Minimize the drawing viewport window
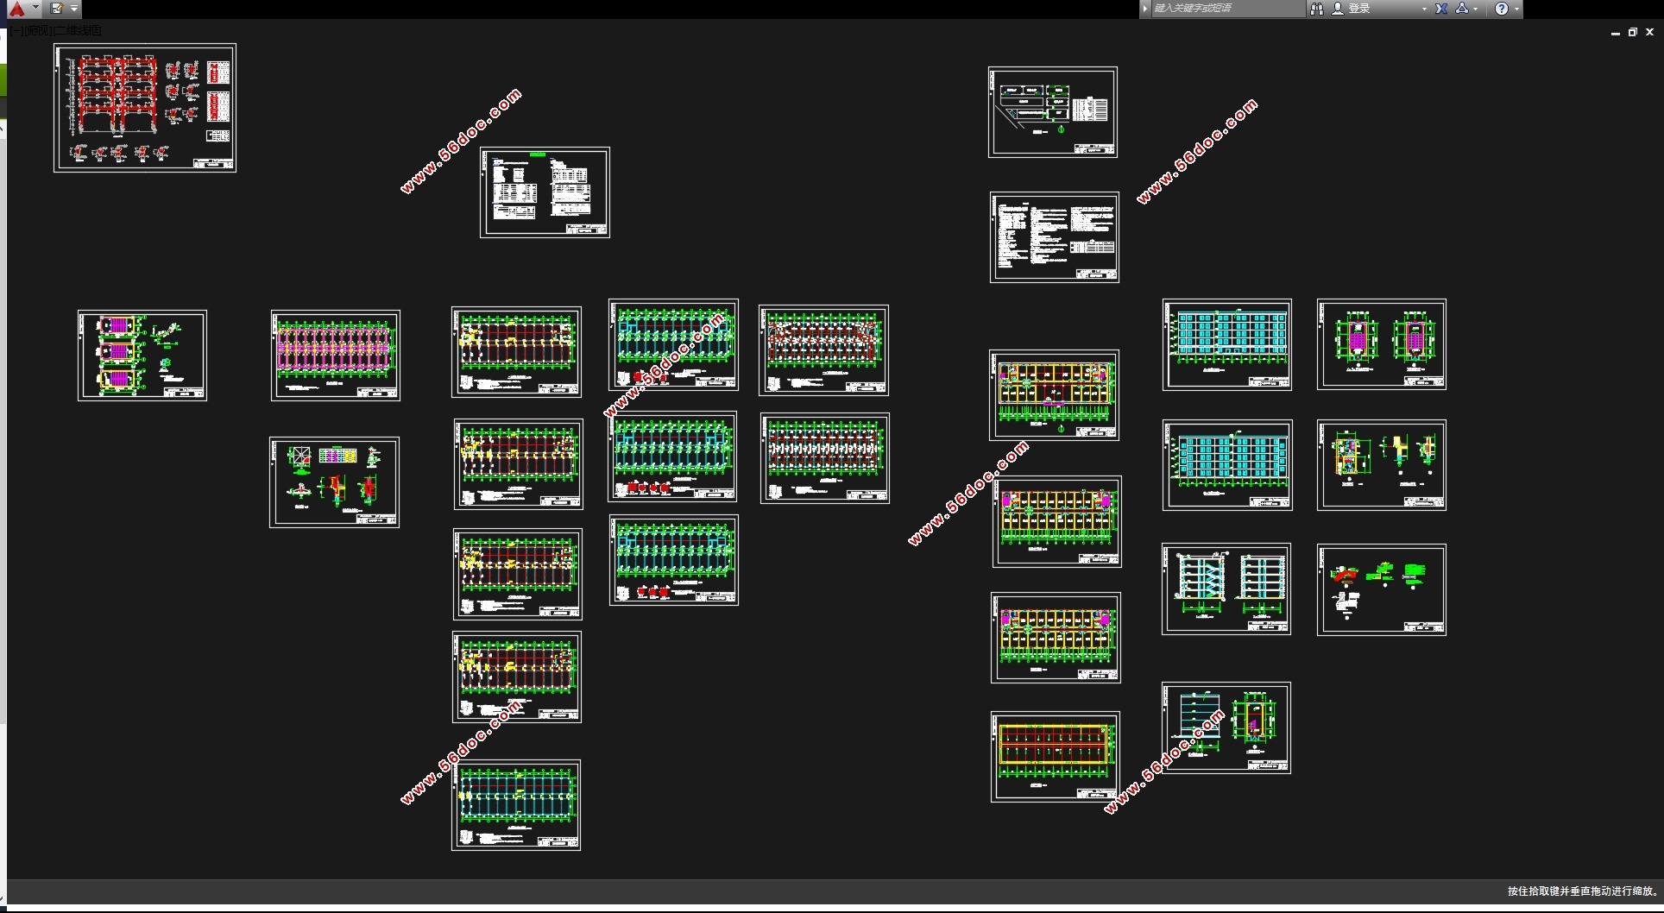 click(1615, 32)
